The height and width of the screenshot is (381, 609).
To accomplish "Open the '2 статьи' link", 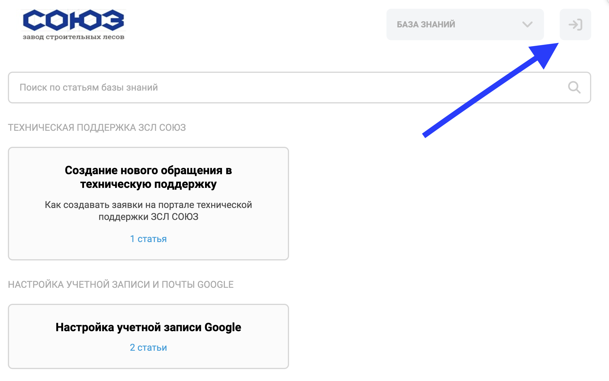I will [148, 348].
